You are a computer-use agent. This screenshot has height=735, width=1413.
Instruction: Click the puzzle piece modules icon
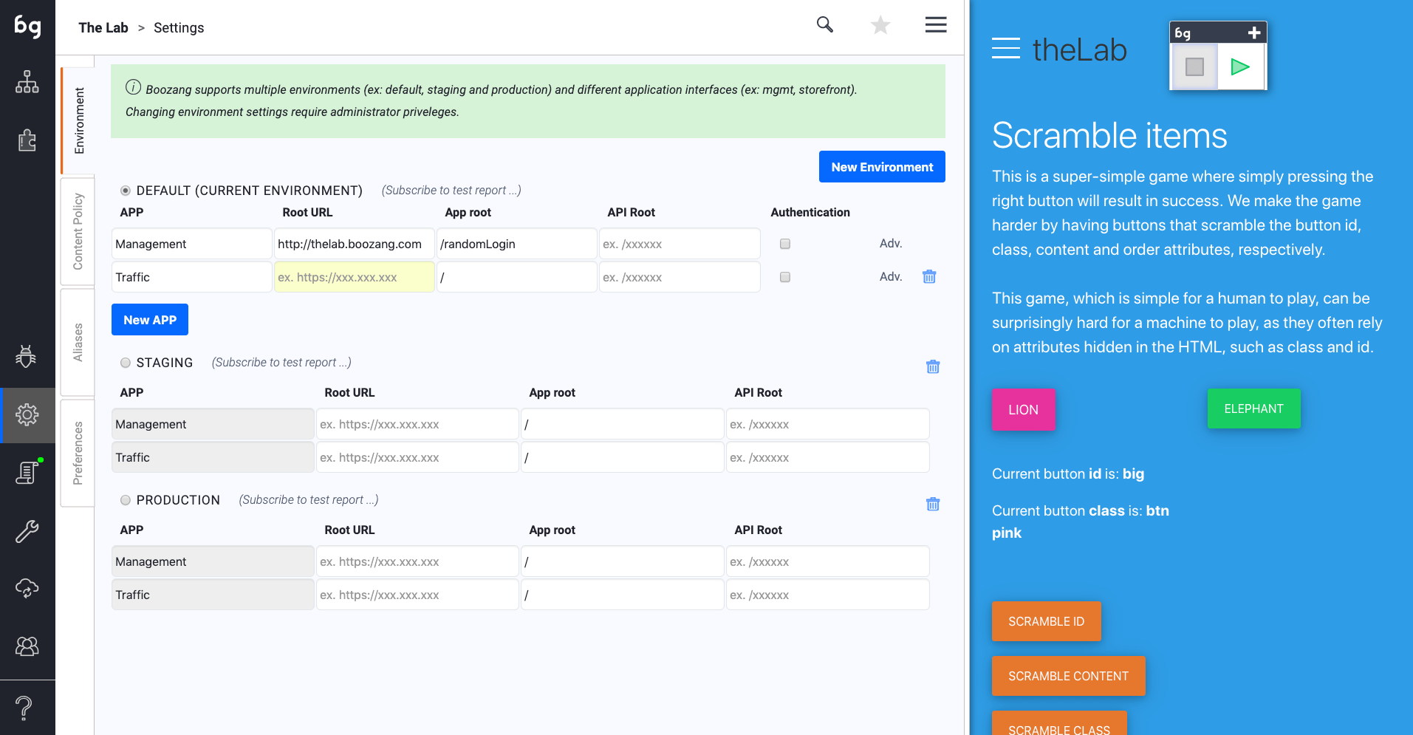click(x=27, y=140)
